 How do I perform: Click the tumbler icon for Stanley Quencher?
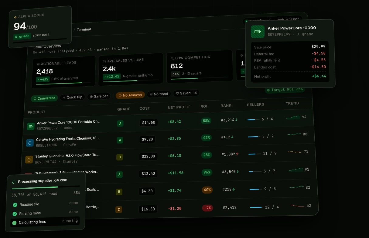point(29,160)
